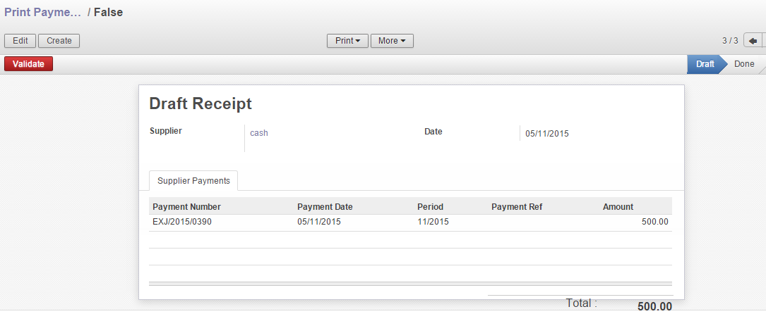Screen dimensions: 766x314
Task: Open the supplier link named cash
Action: click(259, 132)
